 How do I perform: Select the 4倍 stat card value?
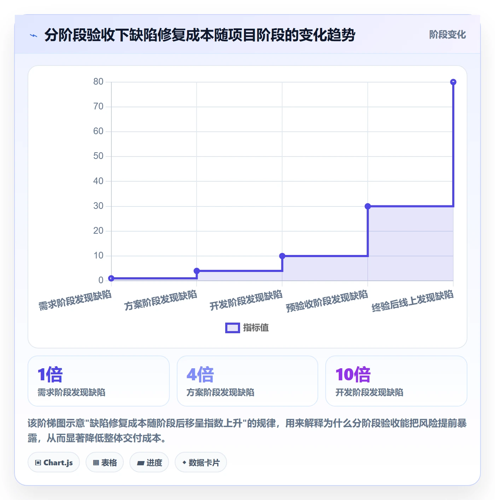(x=200, y=375)
